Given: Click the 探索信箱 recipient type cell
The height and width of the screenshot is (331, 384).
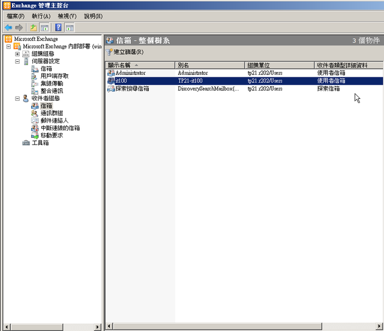Looking at the screenshot, I should coord(328,89).
